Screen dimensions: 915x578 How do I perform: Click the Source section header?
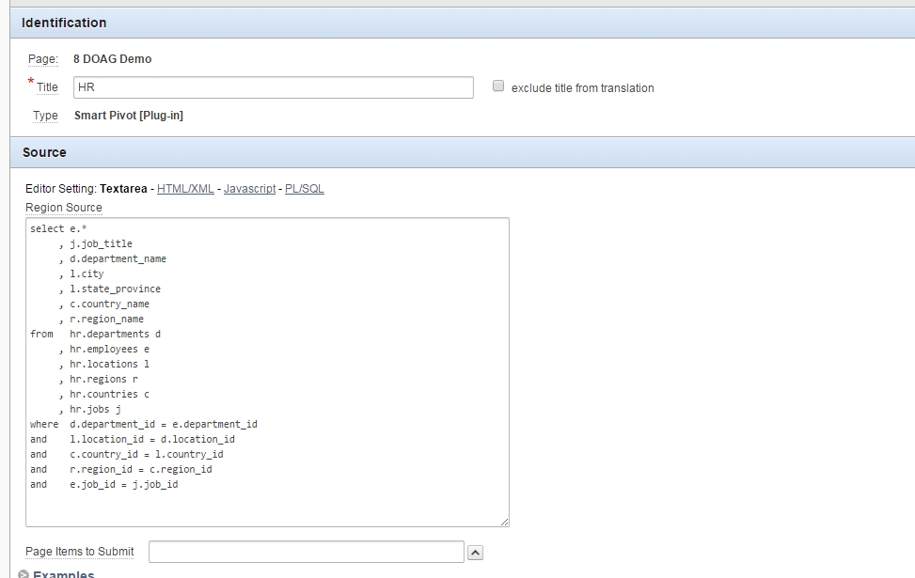[x=44, y=152]
